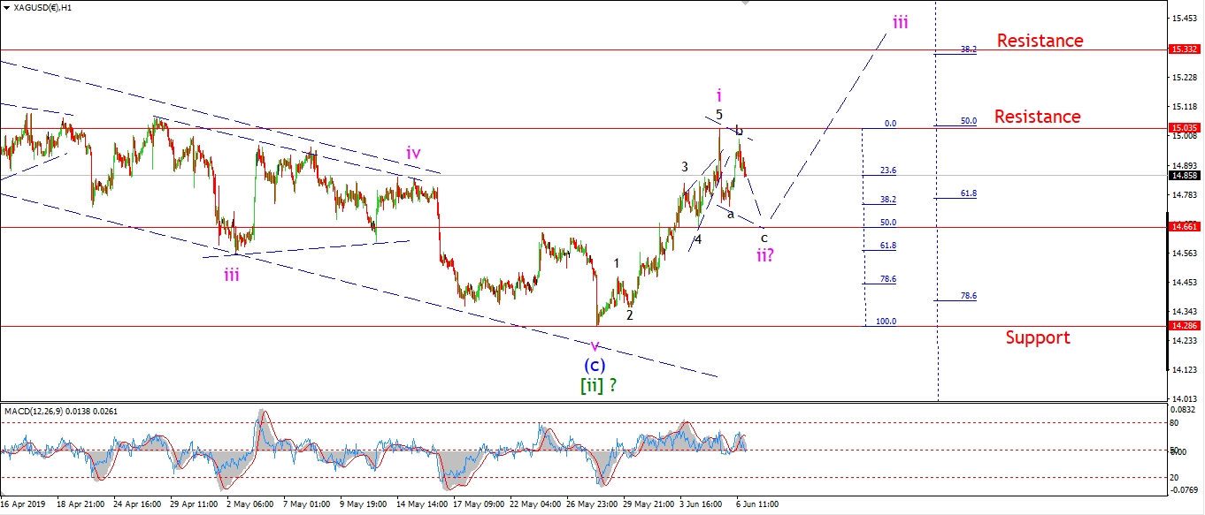Select the 0.0 Fibonacci level label
1205x515 pixels.
(889, 124)
